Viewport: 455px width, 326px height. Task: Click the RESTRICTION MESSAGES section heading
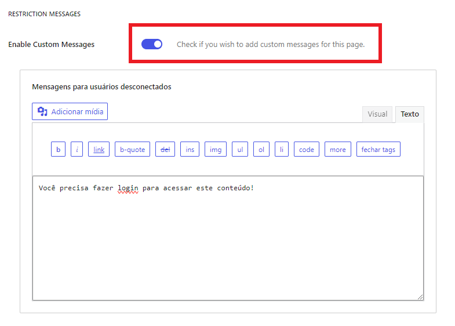coord(45,14)
